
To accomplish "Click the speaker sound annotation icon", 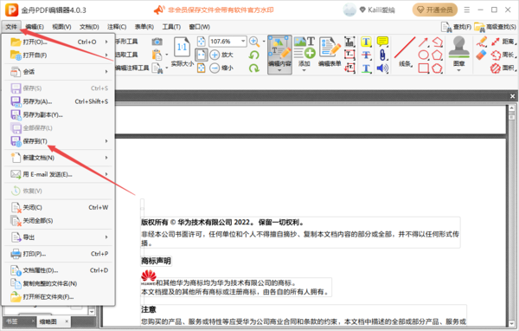I will [x=382, y=68].
